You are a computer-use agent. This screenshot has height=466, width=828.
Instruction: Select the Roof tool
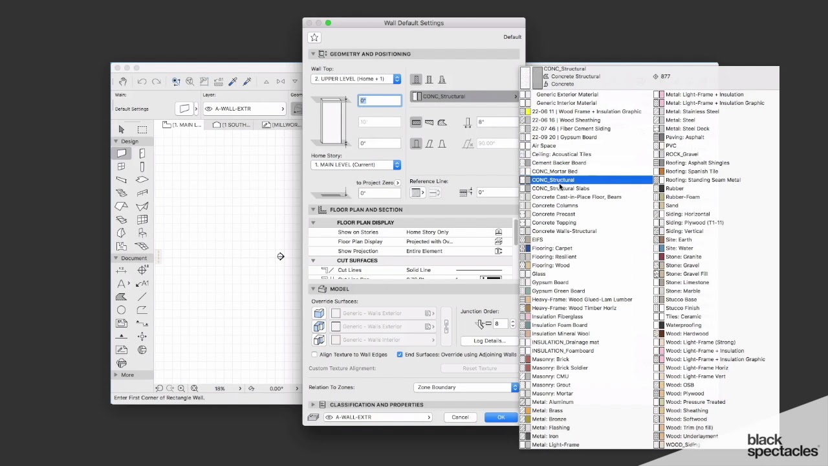click(122, 206)
